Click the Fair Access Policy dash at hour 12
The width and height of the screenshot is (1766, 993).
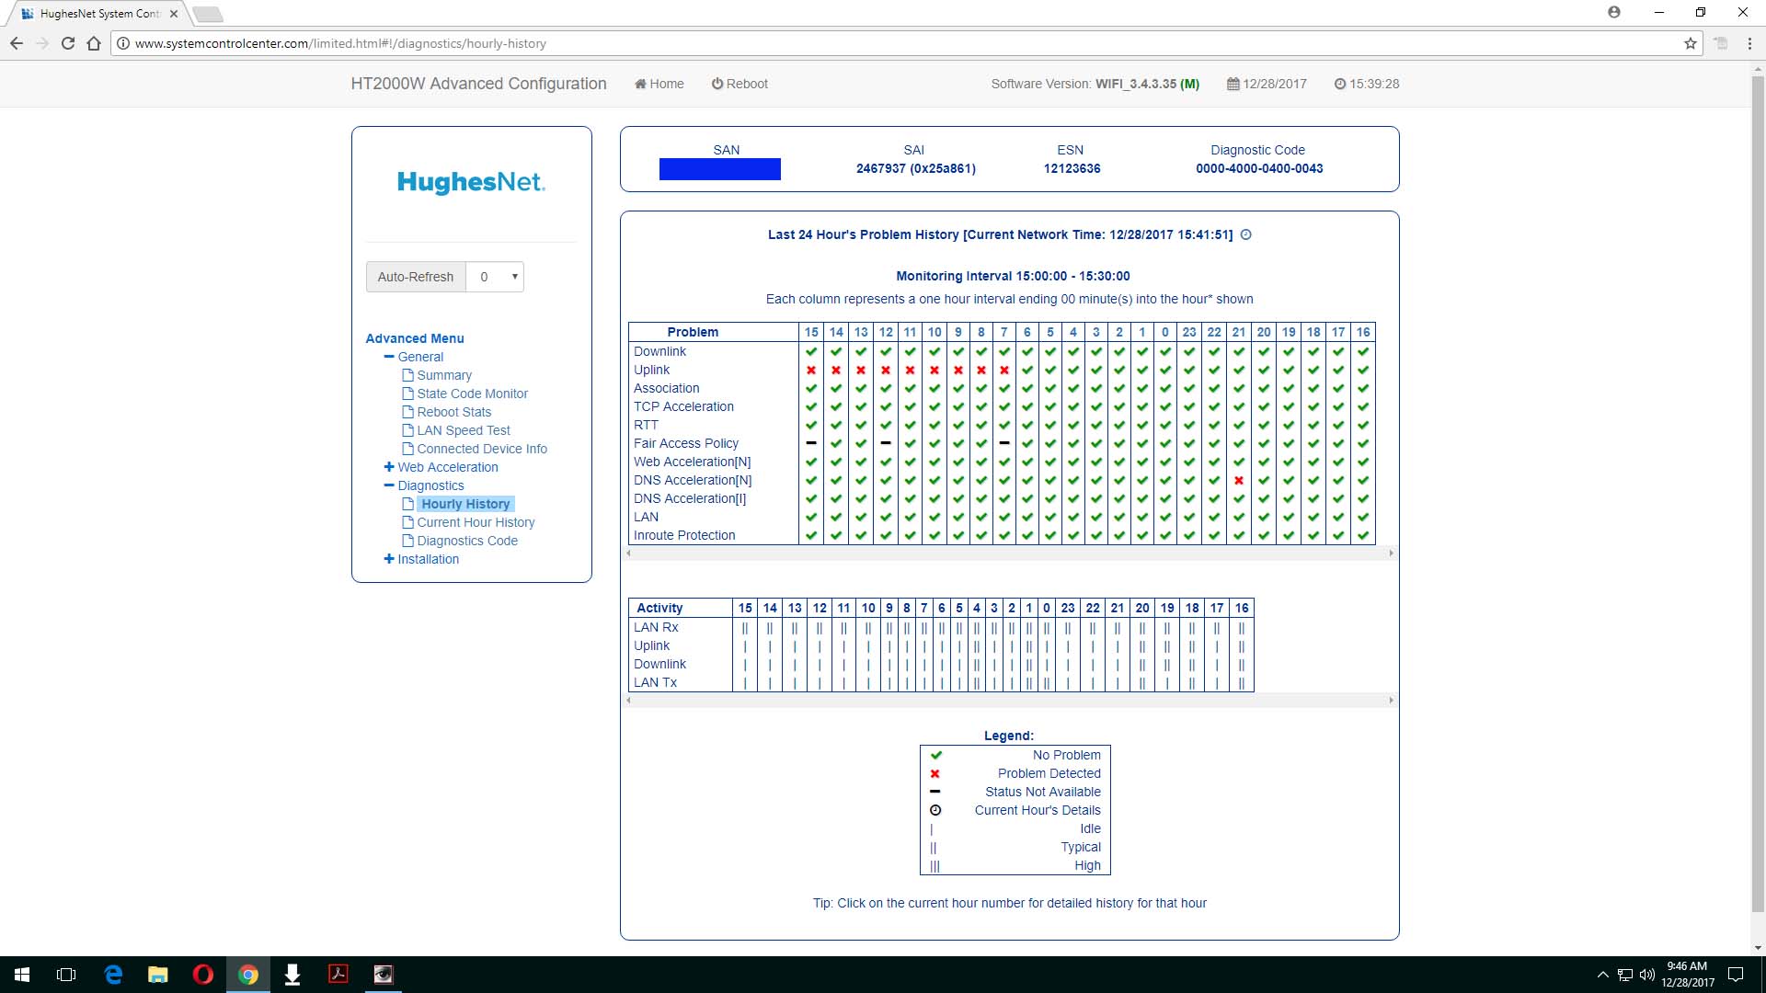886,443
